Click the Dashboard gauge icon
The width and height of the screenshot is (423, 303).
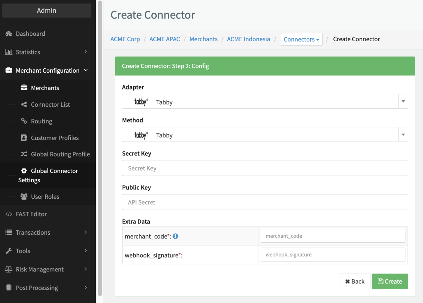click(x=9, y=34)
